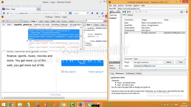Open the Rollup tab

139,73
